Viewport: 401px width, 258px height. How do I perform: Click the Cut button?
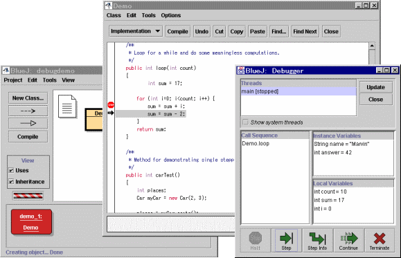(x=219, y=31)
